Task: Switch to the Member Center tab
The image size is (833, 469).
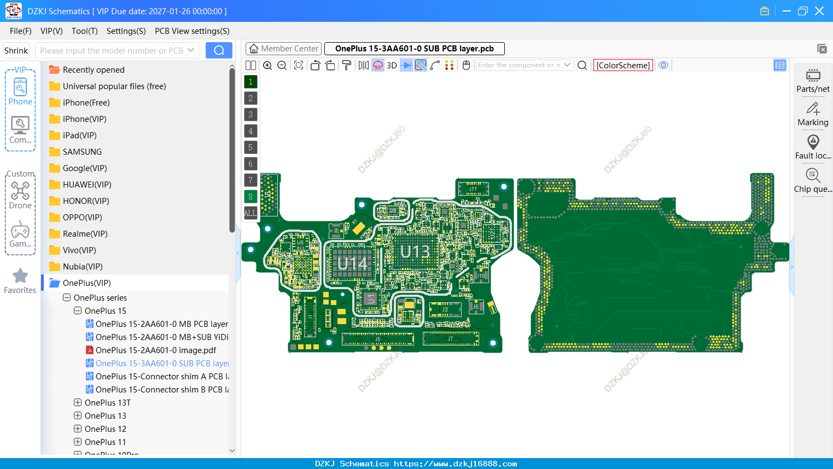Action: (284, 49)
